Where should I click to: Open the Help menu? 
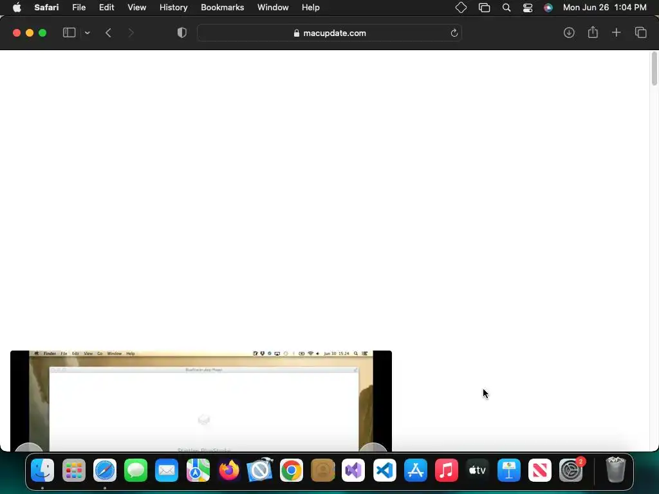coord(311,8)
